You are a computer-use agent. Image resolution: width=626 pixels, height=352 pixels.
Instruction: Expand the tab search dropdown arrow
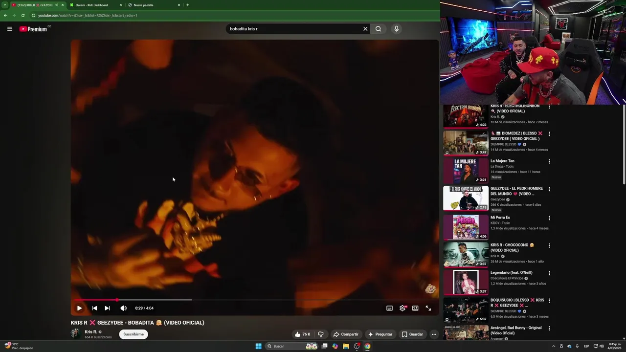[4, 5]
